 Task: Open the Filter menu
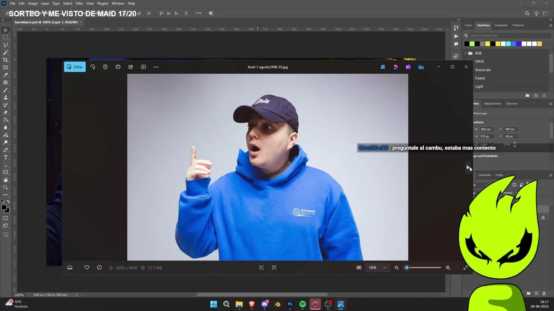point(79,3)
